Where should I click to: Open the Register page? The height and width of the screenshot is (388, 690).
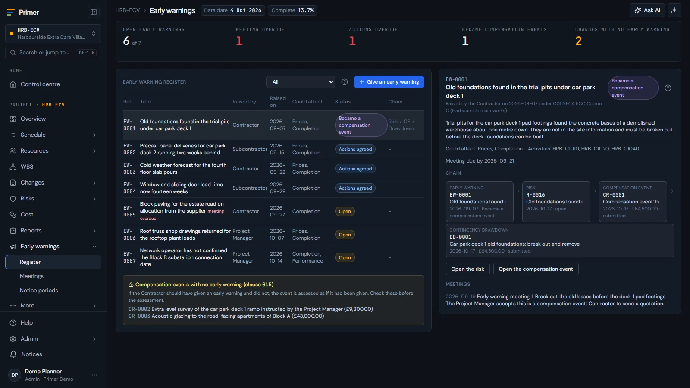coord(53,262)
